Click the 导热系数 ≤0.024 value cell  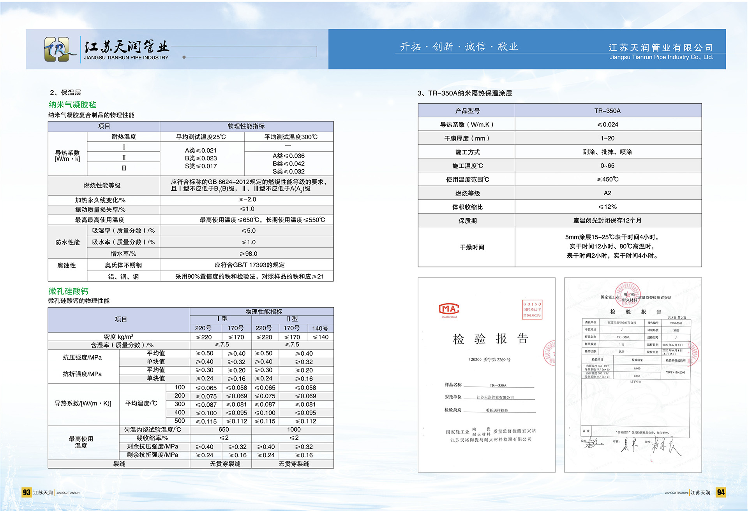point(607,125)
